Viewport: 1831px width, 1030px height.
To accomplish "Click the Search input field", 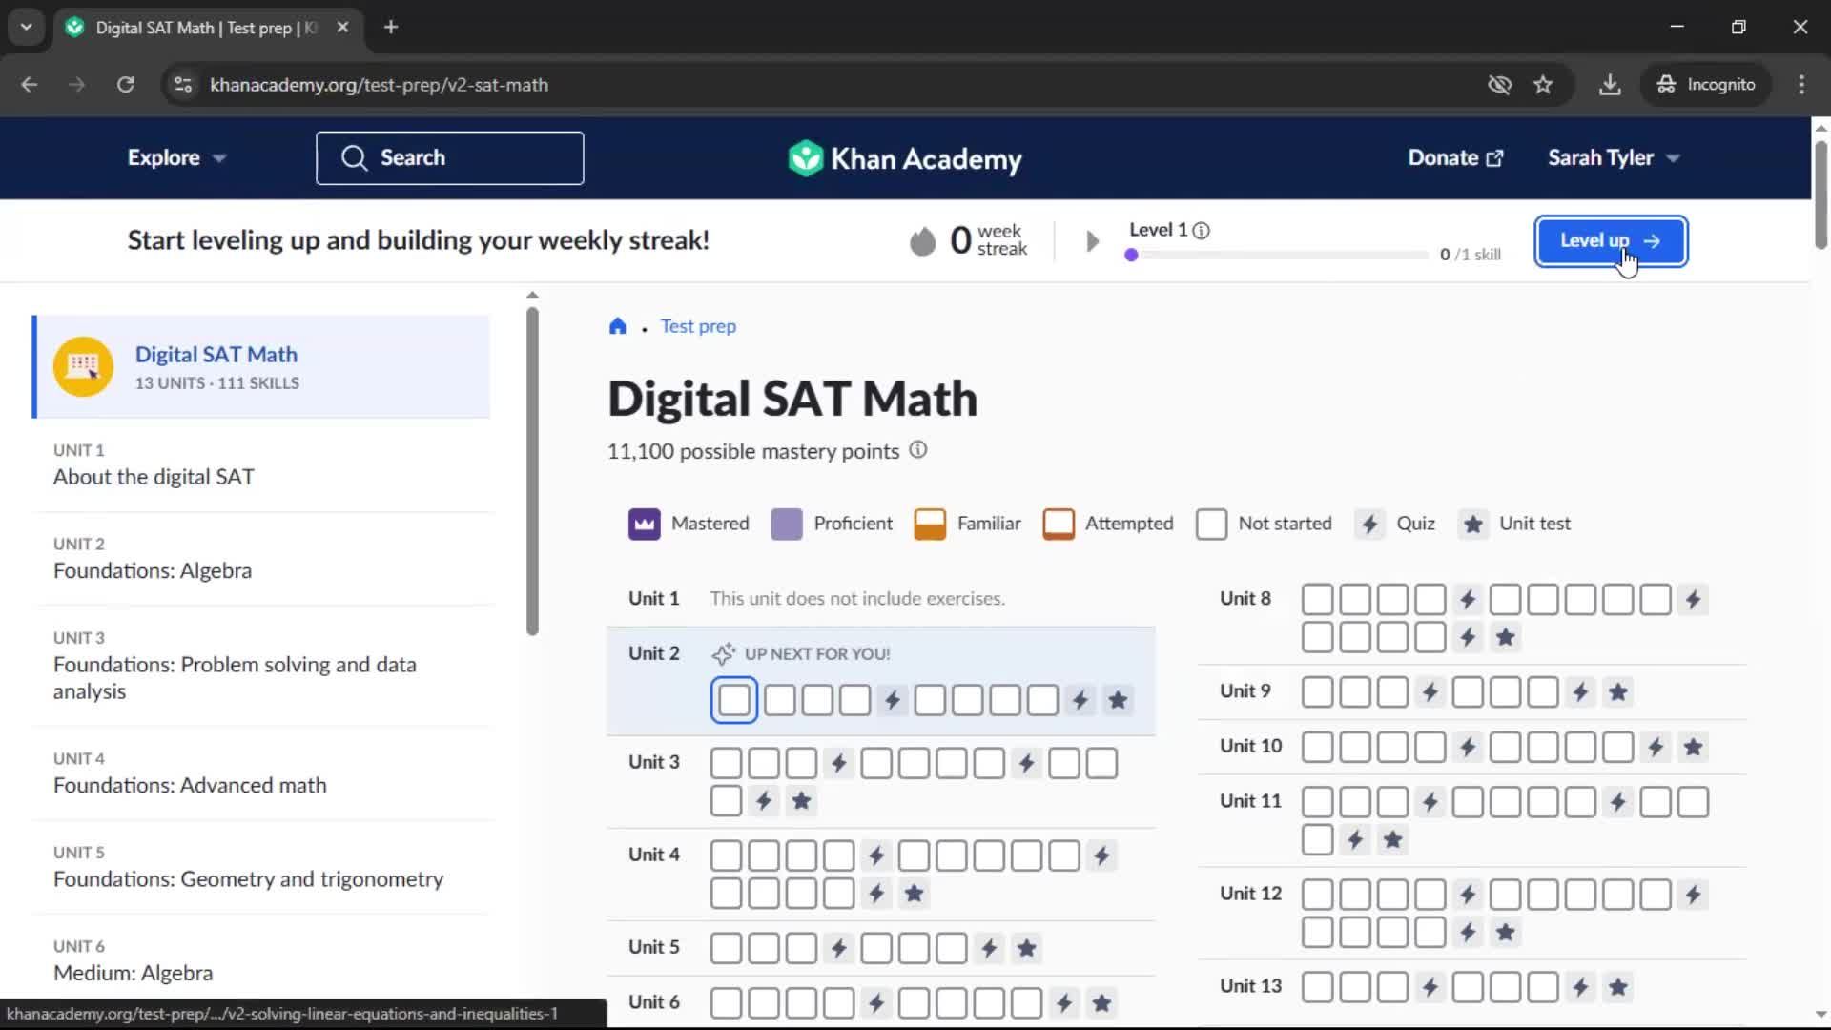I will point(450,158).
